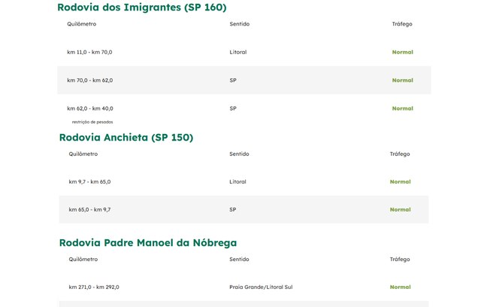490x307 pixels.
Task: Select the km 70,0 - km 62,0 segment
Action: 89,80
